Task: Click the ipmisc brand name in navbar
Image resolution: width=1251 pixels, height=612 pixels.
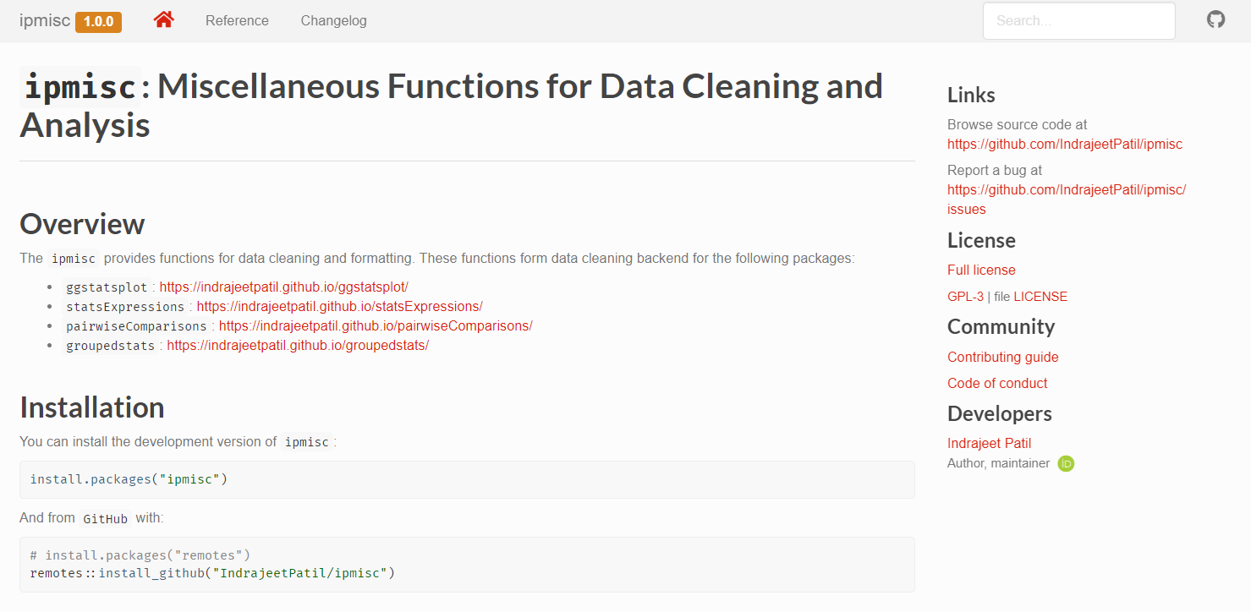Action: [x=45, y=21]
